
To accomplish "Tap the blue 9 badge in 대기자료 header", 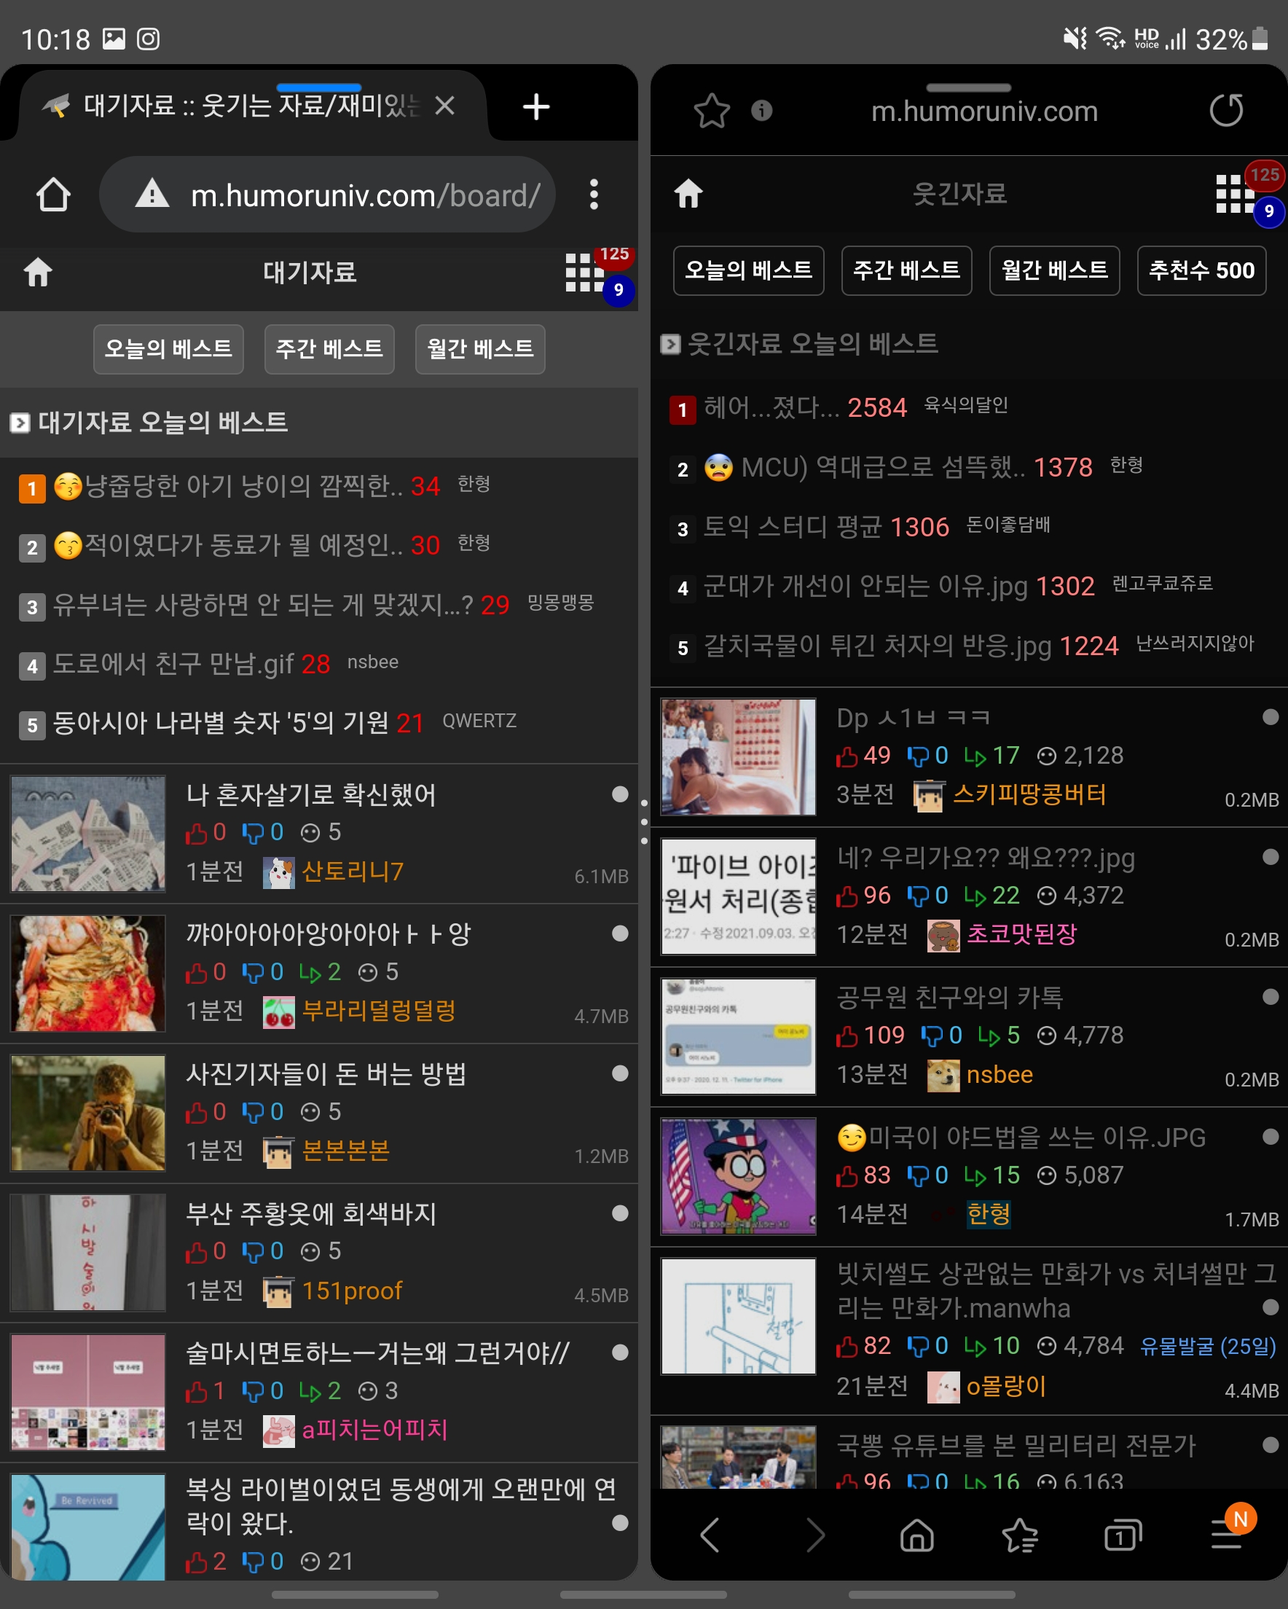I will tap(619, 289).
